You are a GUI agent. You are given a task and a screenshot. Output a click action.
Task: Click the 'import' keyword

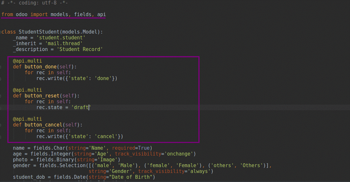[39, 15]
